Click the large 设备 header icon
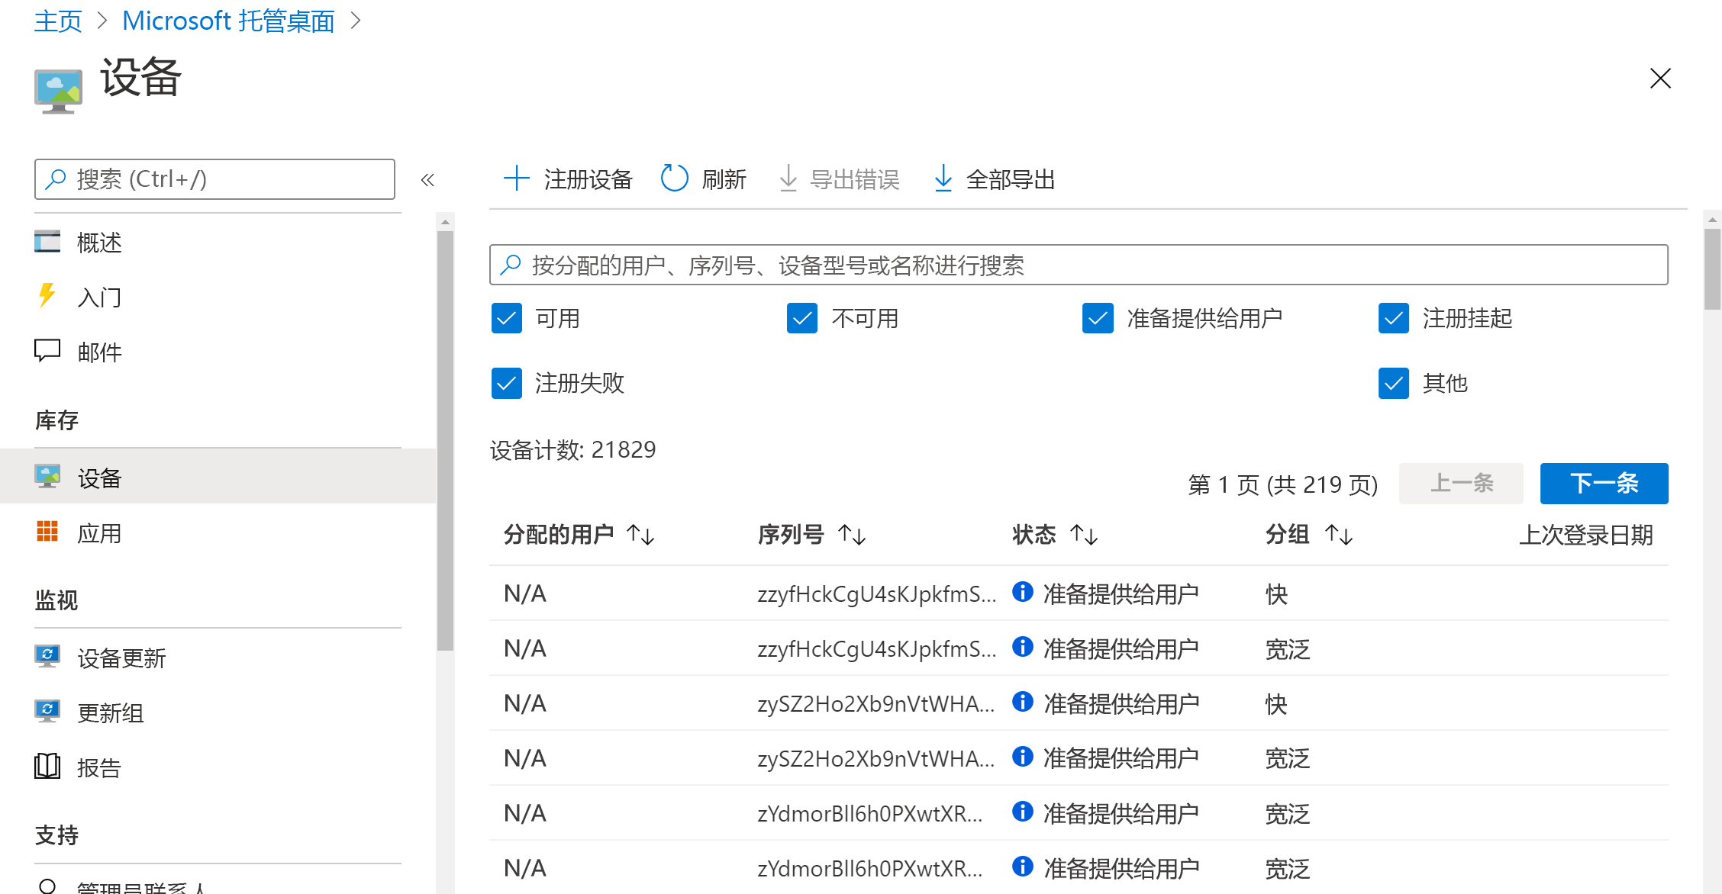 point(58,91)
